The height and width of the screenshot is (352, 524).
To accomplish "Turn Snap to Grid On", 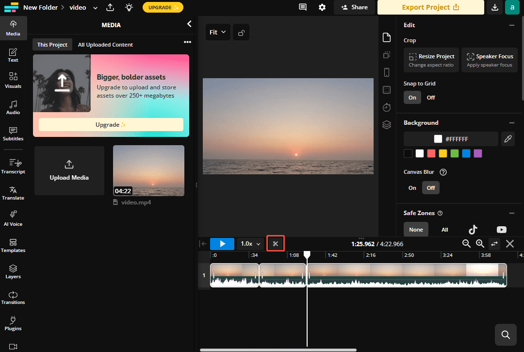I will (x=412, y=98).
